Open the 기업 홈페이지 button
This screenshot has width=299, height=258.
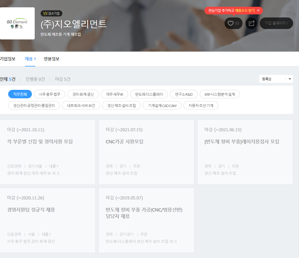click(276, 23)
